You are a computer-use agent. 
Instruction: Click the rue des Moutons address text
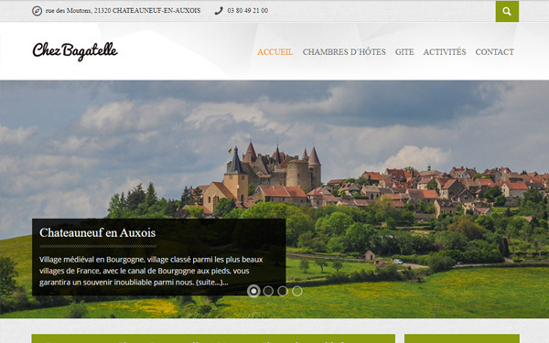(x=123, y=11)
